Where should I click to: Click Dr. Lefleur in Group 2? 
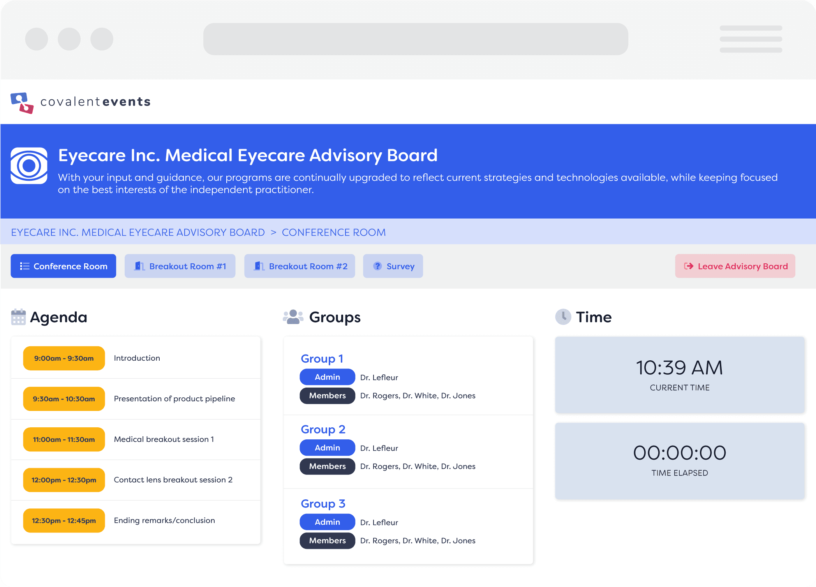click(379, 448)
